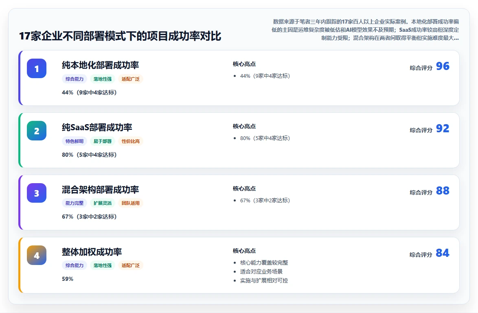
Task: Click the 落地性强 tag in 整体加权 card
Action: (x=103, y=265)
